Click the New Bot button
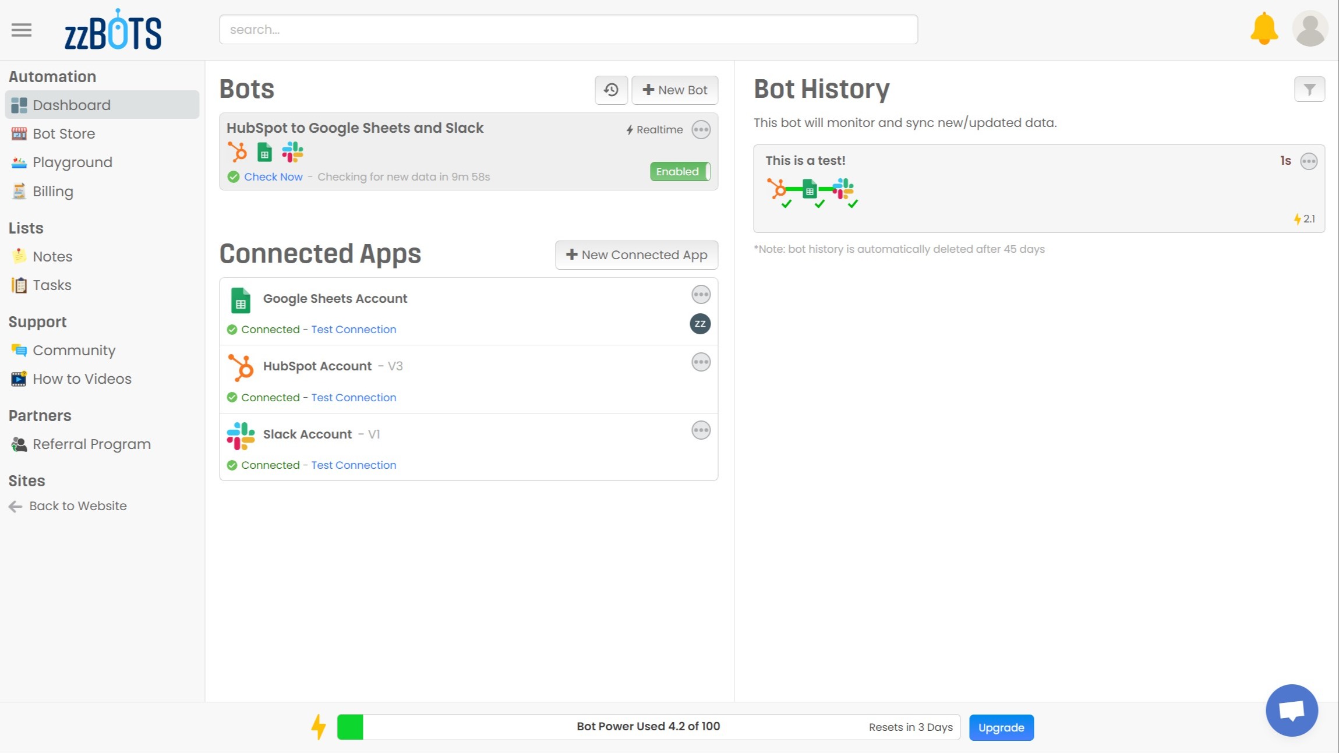 coord(674,90)
